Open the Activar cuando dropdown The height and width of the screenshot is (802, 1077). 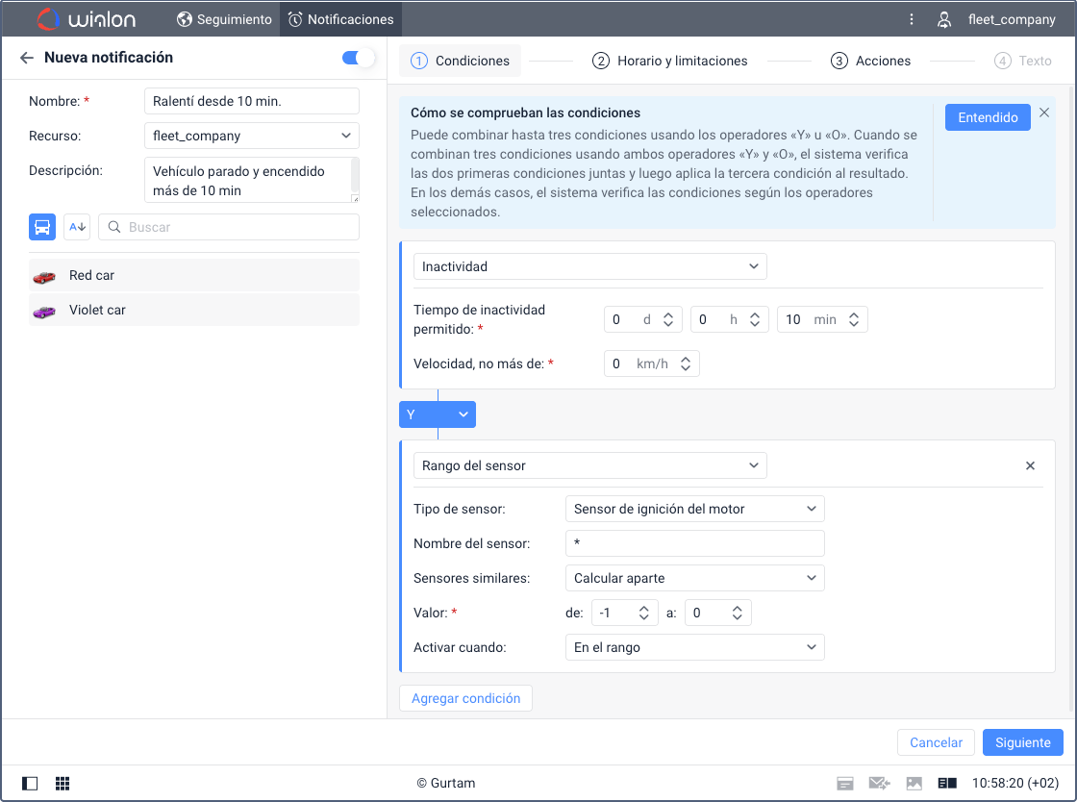694,647
